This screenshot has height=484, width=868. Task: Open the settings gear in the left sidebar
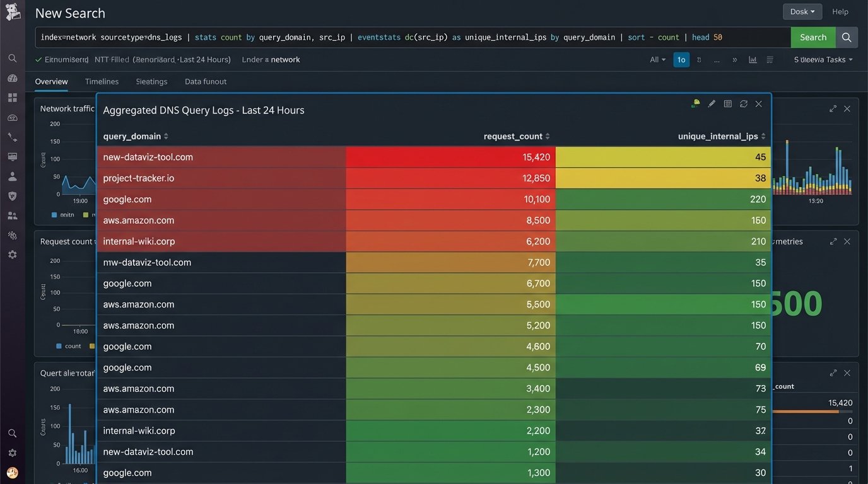[12, 254]
